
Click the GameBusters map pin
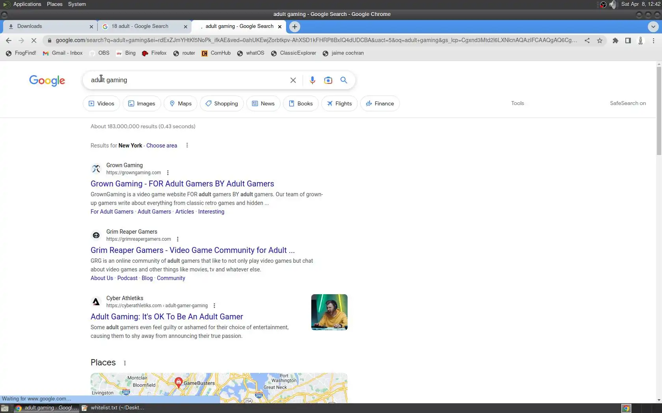pos(179,382)
